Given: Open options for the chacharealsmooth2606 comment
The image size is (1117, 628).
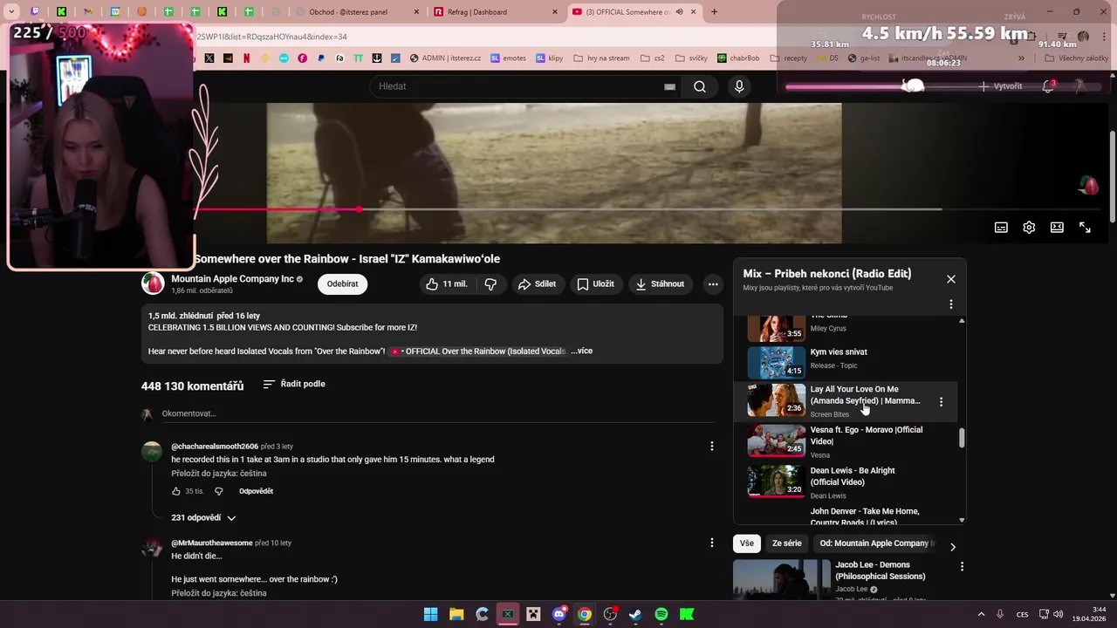Looking at the screenshot, I should click(x=711, y=447).
